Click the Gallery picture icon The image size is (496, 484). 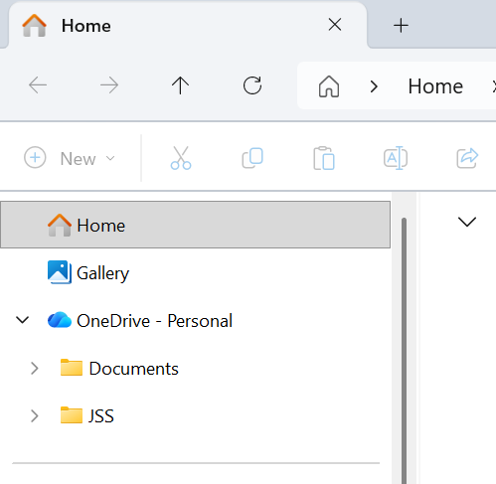(x=60, y=272)
